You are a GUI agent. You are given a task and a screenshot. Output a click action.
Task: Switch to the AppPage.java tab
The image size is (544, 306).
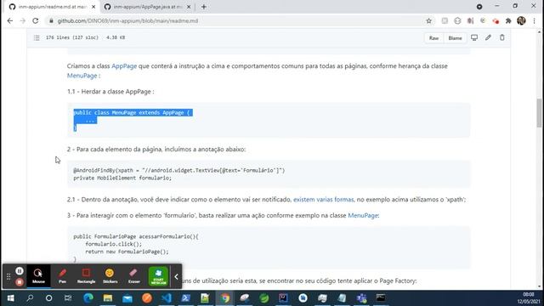(x=147, y=7)
